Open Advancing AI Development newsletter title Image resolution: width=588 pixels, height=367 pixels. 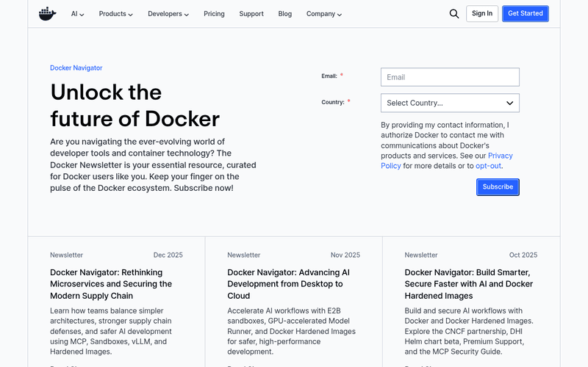coord(288,284)
